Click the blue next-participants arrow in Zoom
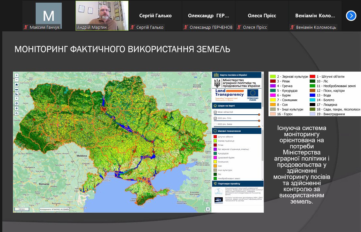The height and width of the screenshot is (232, 361). (351, 15)
